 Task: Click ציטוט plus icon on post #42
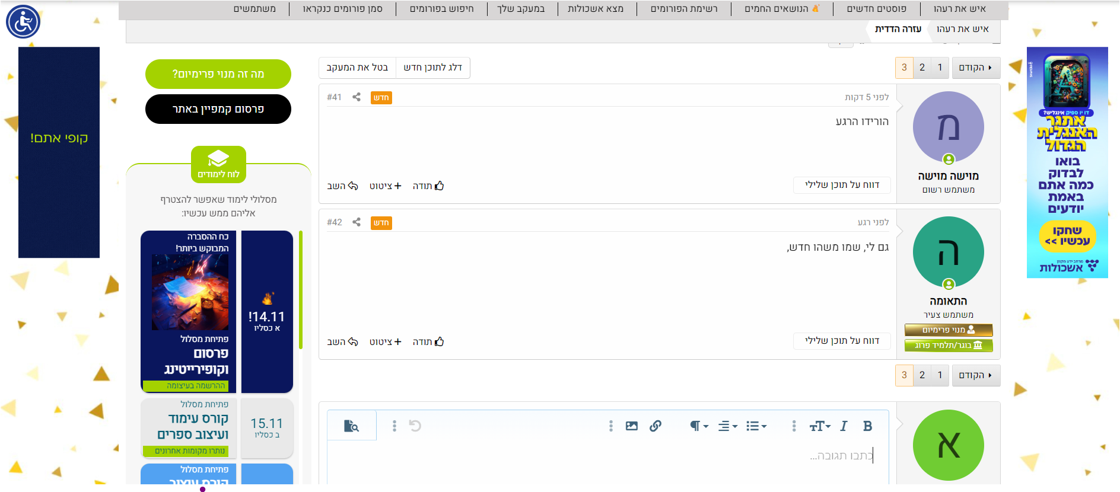pyautogui.click(x=386, y=342)
